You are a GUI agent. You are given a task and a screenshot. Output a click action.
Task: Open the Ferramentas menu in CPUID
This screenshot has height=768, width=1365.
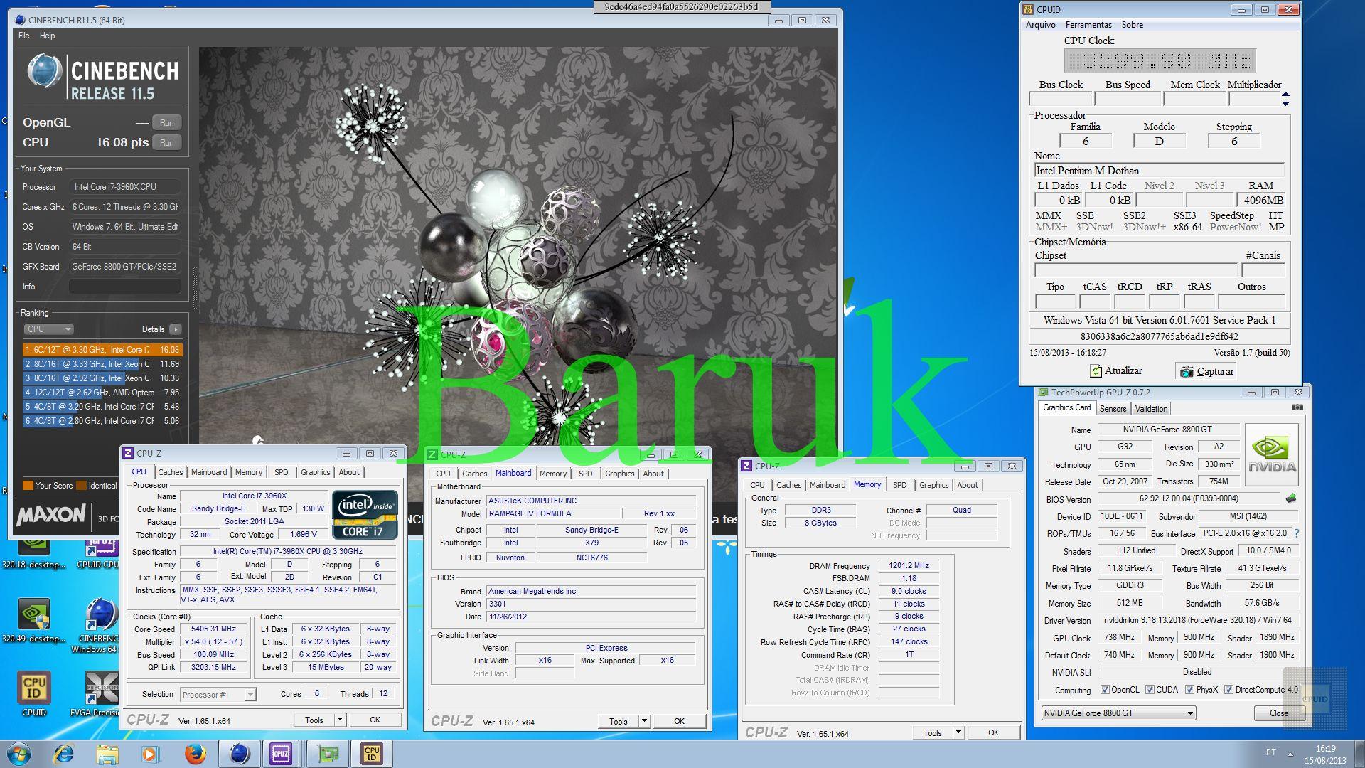coord(1088,25)
